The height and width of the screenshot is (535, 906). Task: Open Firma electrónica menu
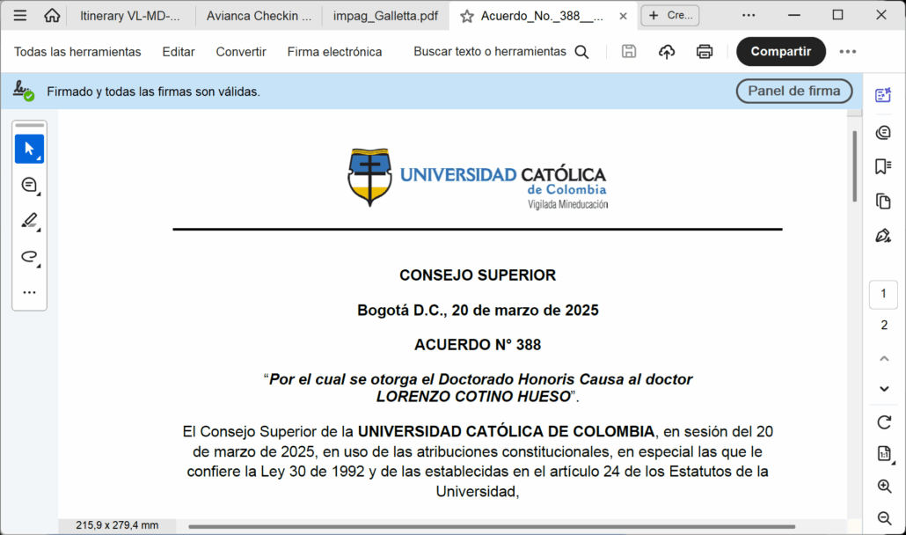pyautogui.click(x=334, y=52)
